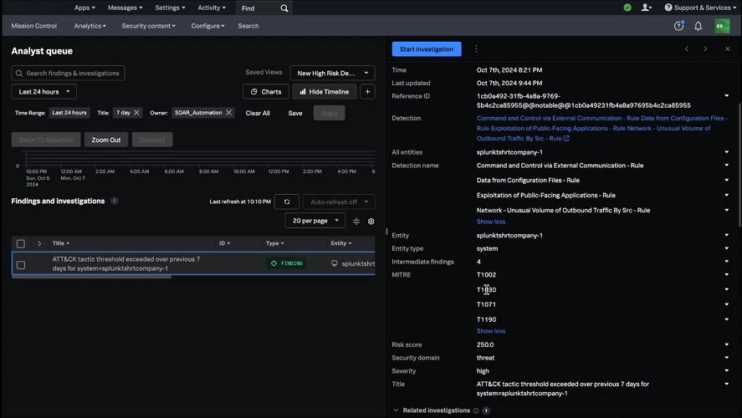Check the ATT&CK tactic finding row checkbox
The height and width of the screenshot is (418, 742).
[21, 265]
